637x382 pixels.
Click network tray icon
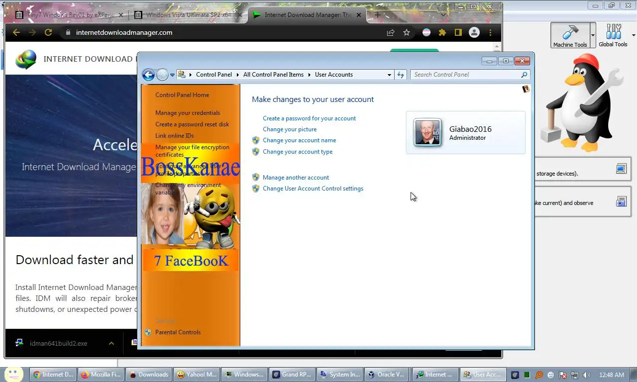pos(574,375)
